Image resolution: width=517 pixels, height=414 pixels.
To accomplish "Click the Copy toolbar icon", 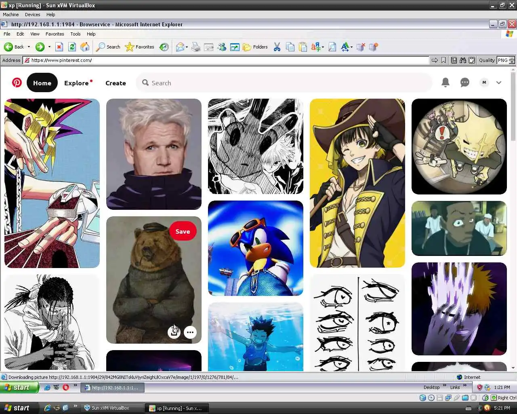I will pos(290,47).
